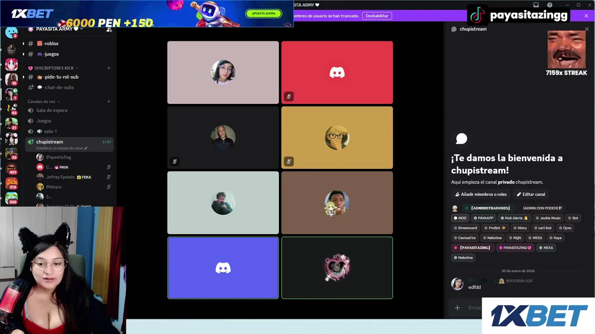Viewport: 595px width, 334px height.
Task: Open the server icon with badge 265
Action: (12, 198)
